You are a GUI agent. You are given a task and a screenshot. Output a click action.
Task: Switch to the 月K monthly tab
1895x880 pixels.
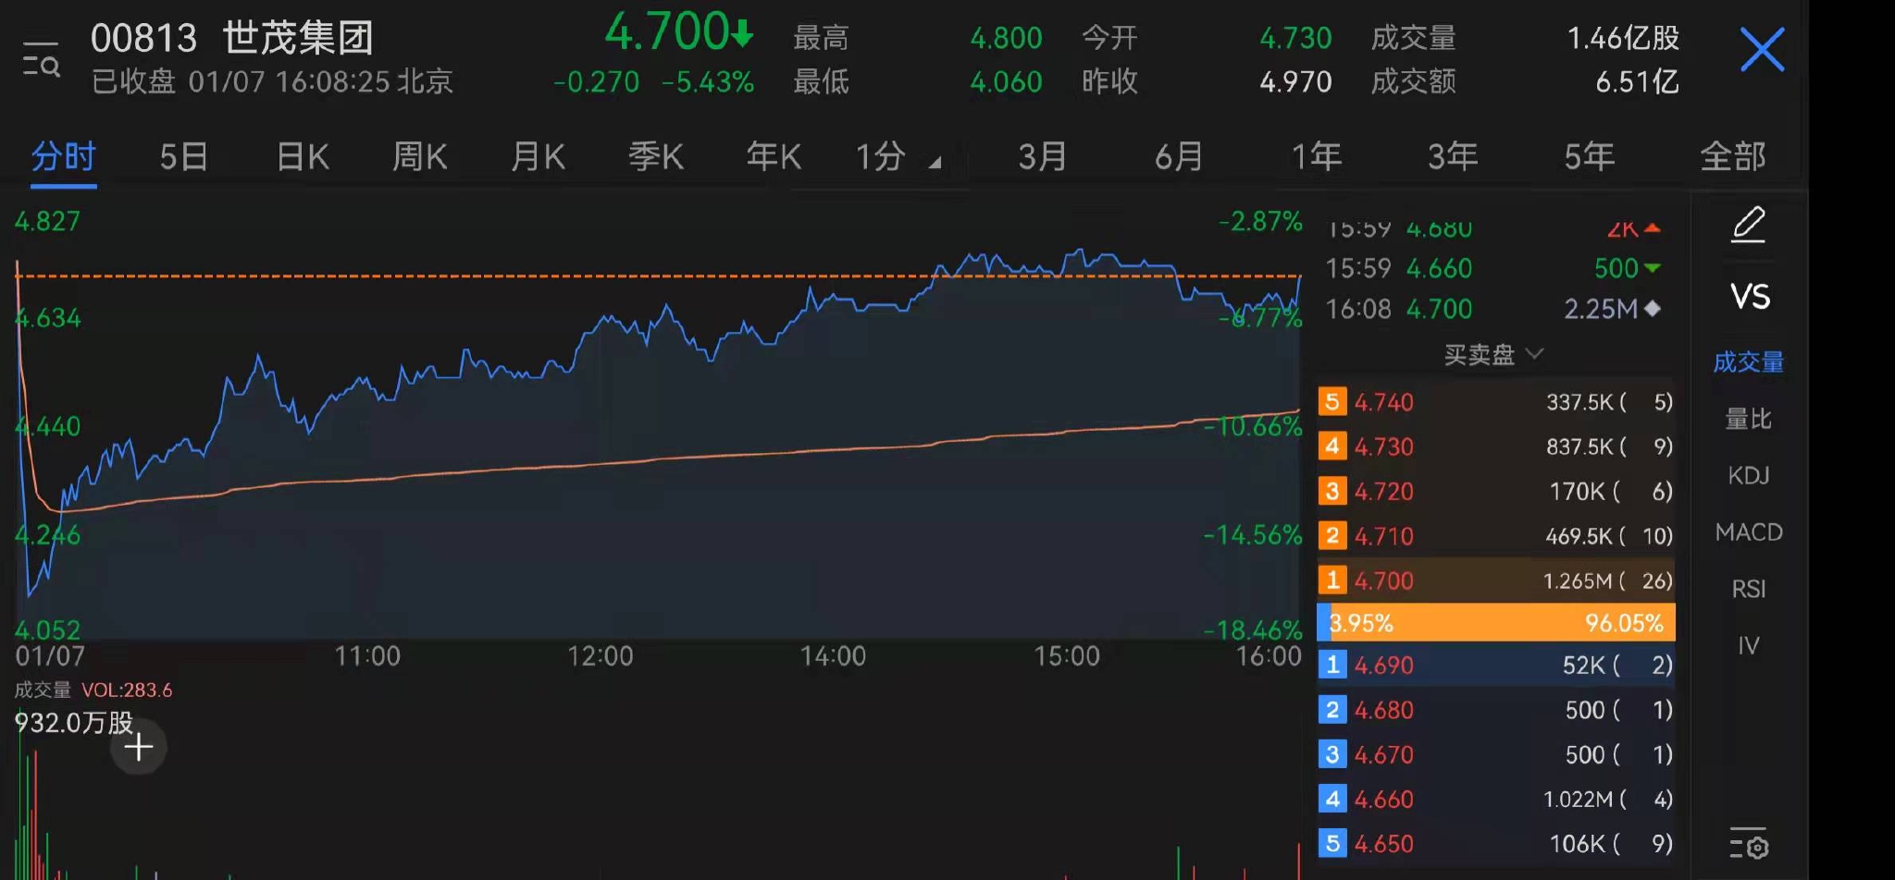[x=538, y=156]
